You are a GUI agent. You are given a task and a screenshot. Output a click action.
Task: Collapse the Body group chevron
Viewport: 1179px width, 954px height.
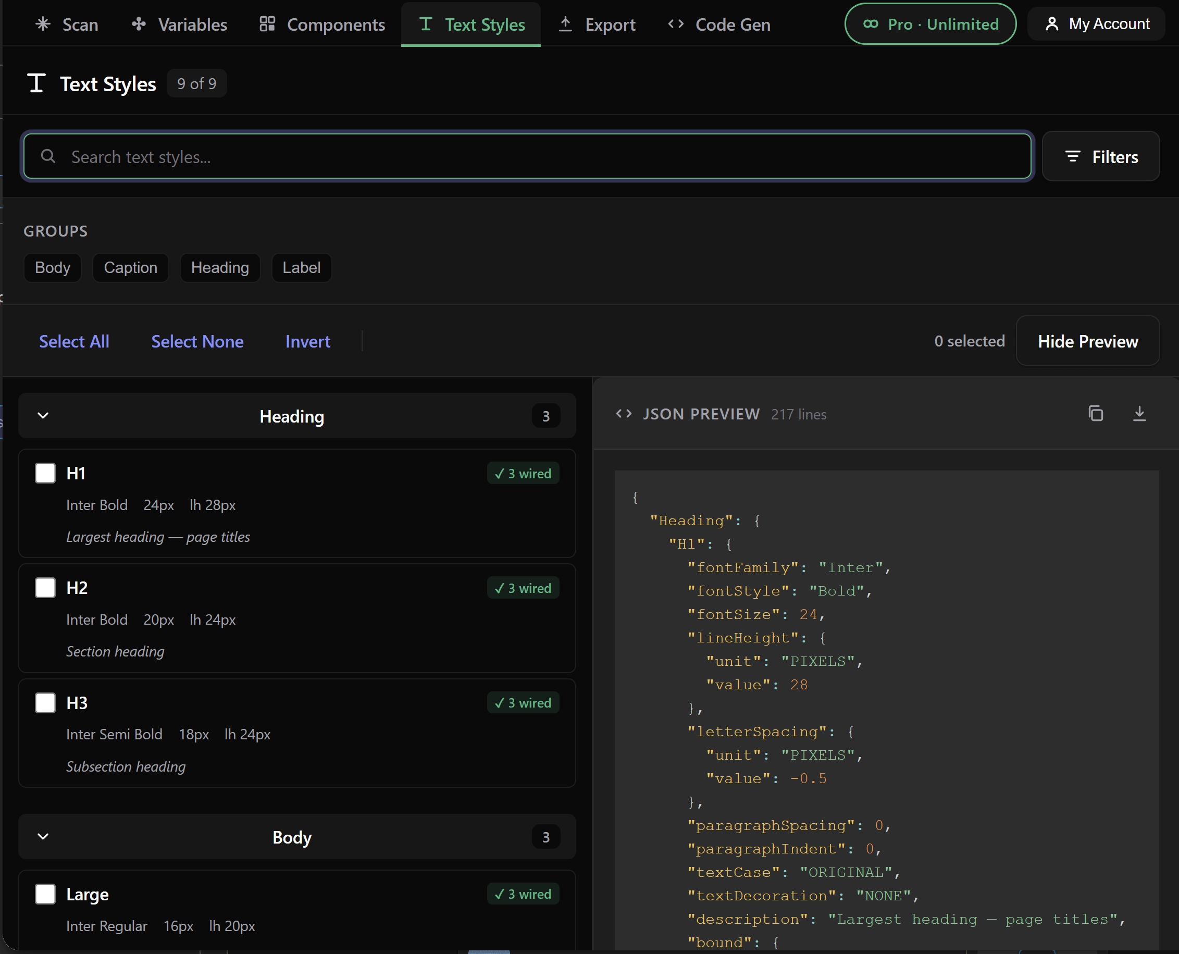(43, 836)
